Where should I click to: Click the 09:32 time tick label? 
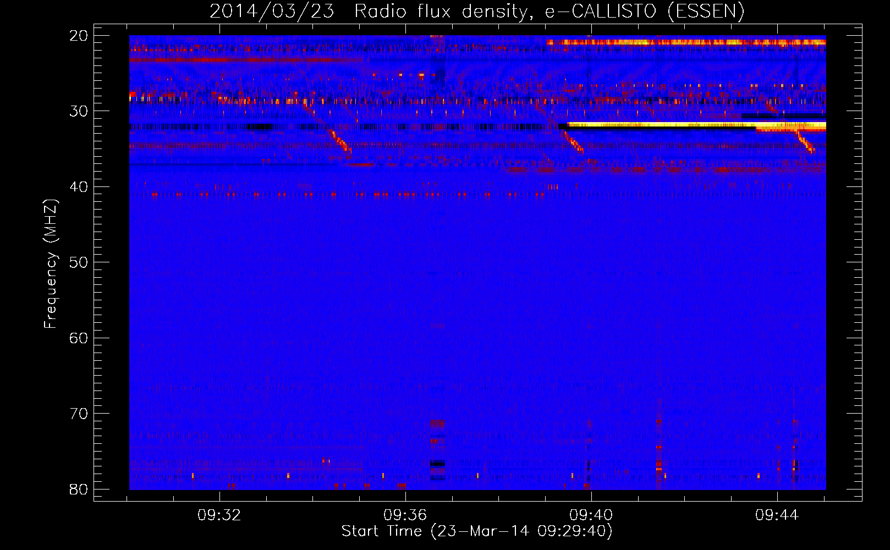coord(219,515)
